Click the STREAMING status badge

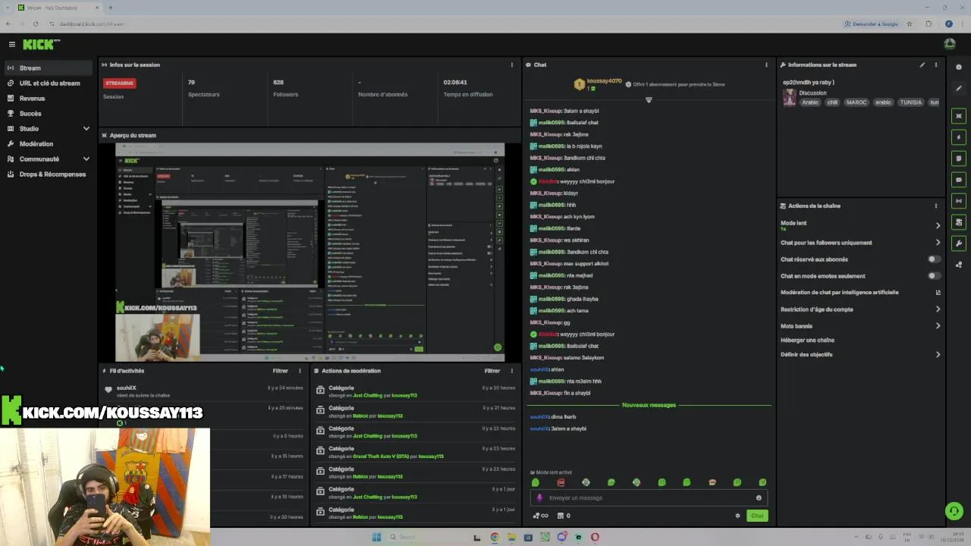120,83
